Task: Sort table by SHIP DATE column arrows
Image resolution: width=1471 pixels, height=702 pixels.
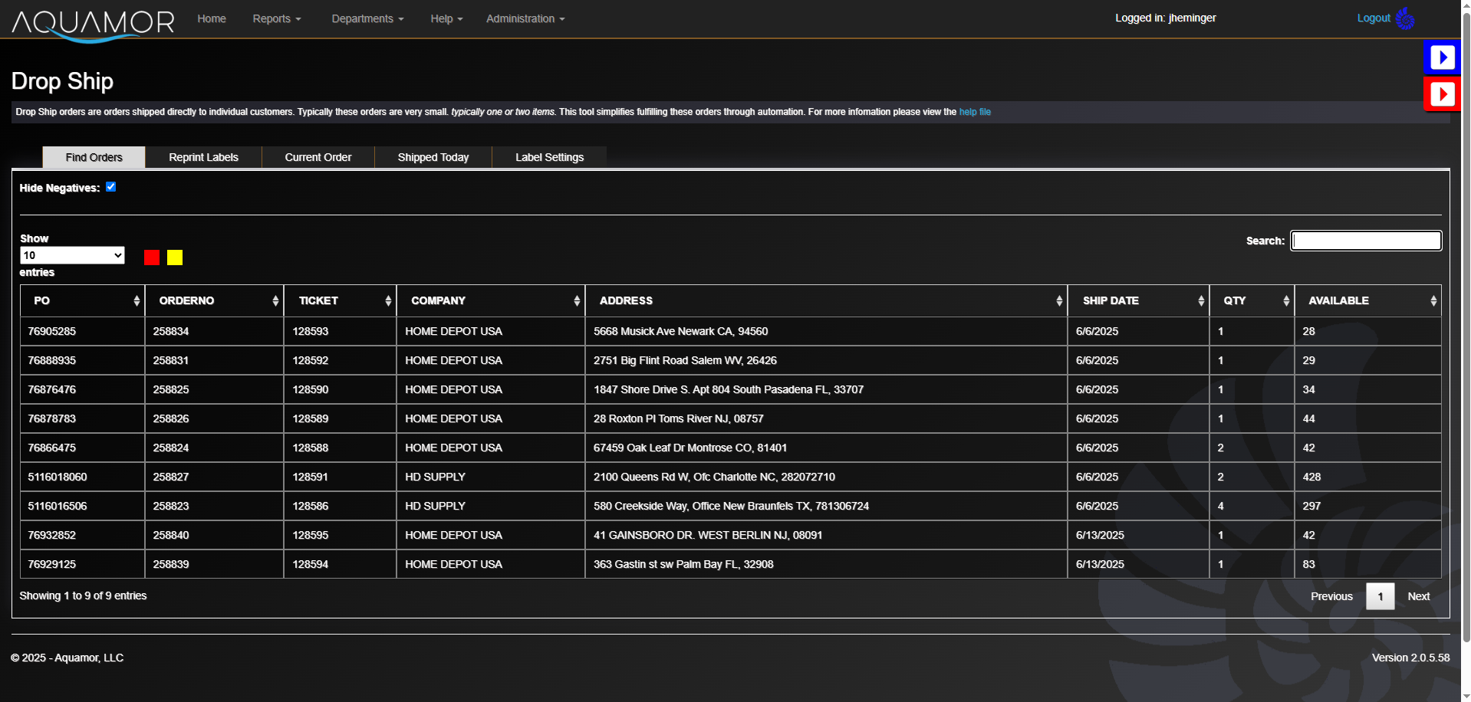Action: [x=1201, y=301]
